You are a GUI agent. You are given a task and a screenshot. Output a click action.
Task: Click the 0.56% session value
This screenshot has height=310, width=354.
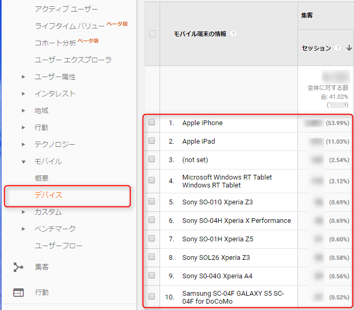(x=339, y=276)
